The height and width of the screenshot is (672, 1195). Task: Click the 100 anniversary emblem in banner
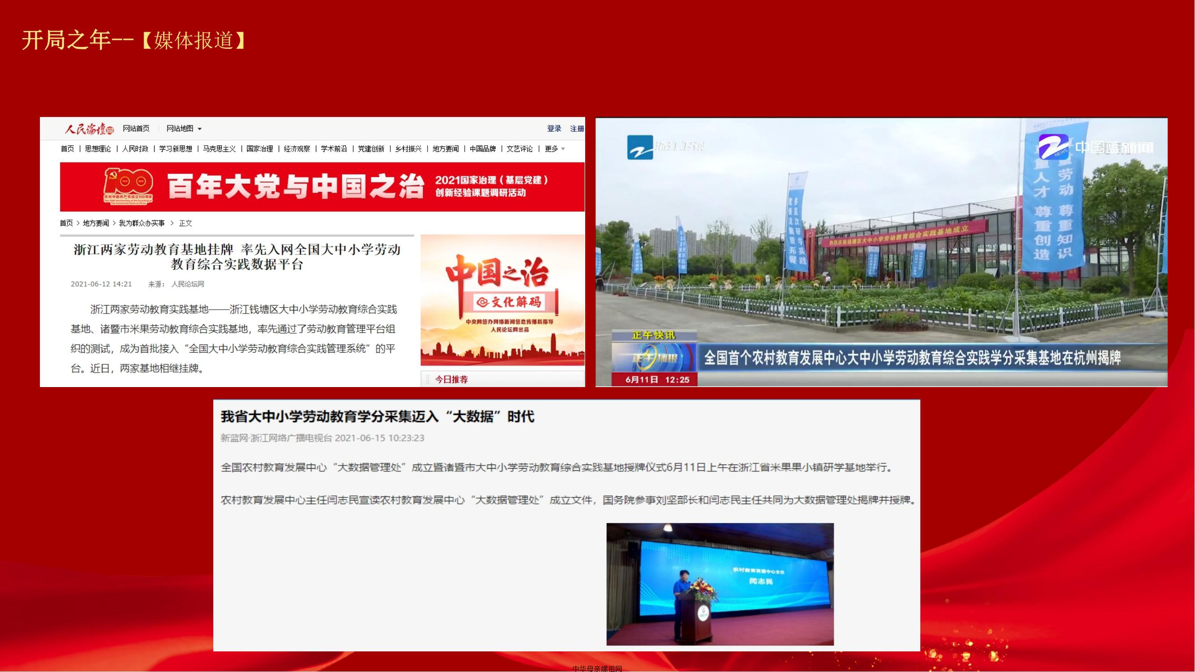(129, 185)
